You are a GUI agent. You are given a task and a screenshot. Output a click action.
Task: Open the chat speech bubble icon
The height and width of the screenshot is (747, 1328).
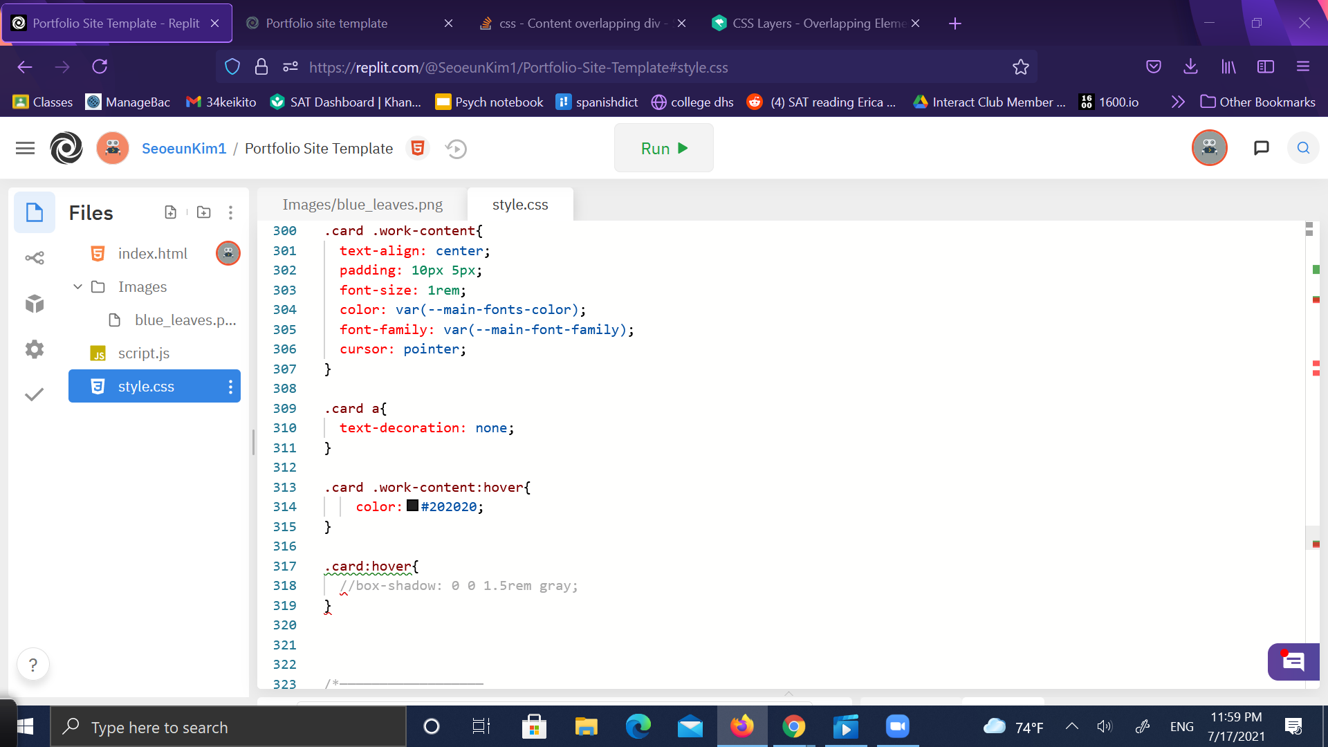pyautogui.click(x=1261, y=148)
